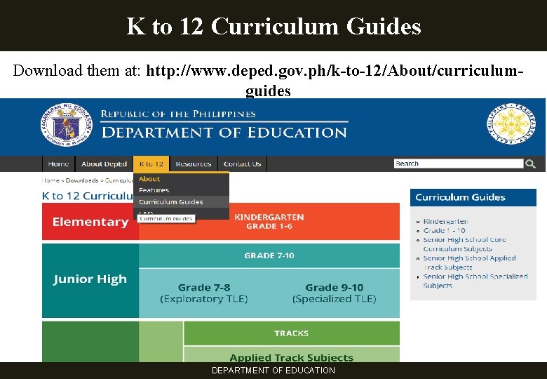Open the About DepEd menu
The height and width of the screenshot is (379, 547).
(104, 164)
